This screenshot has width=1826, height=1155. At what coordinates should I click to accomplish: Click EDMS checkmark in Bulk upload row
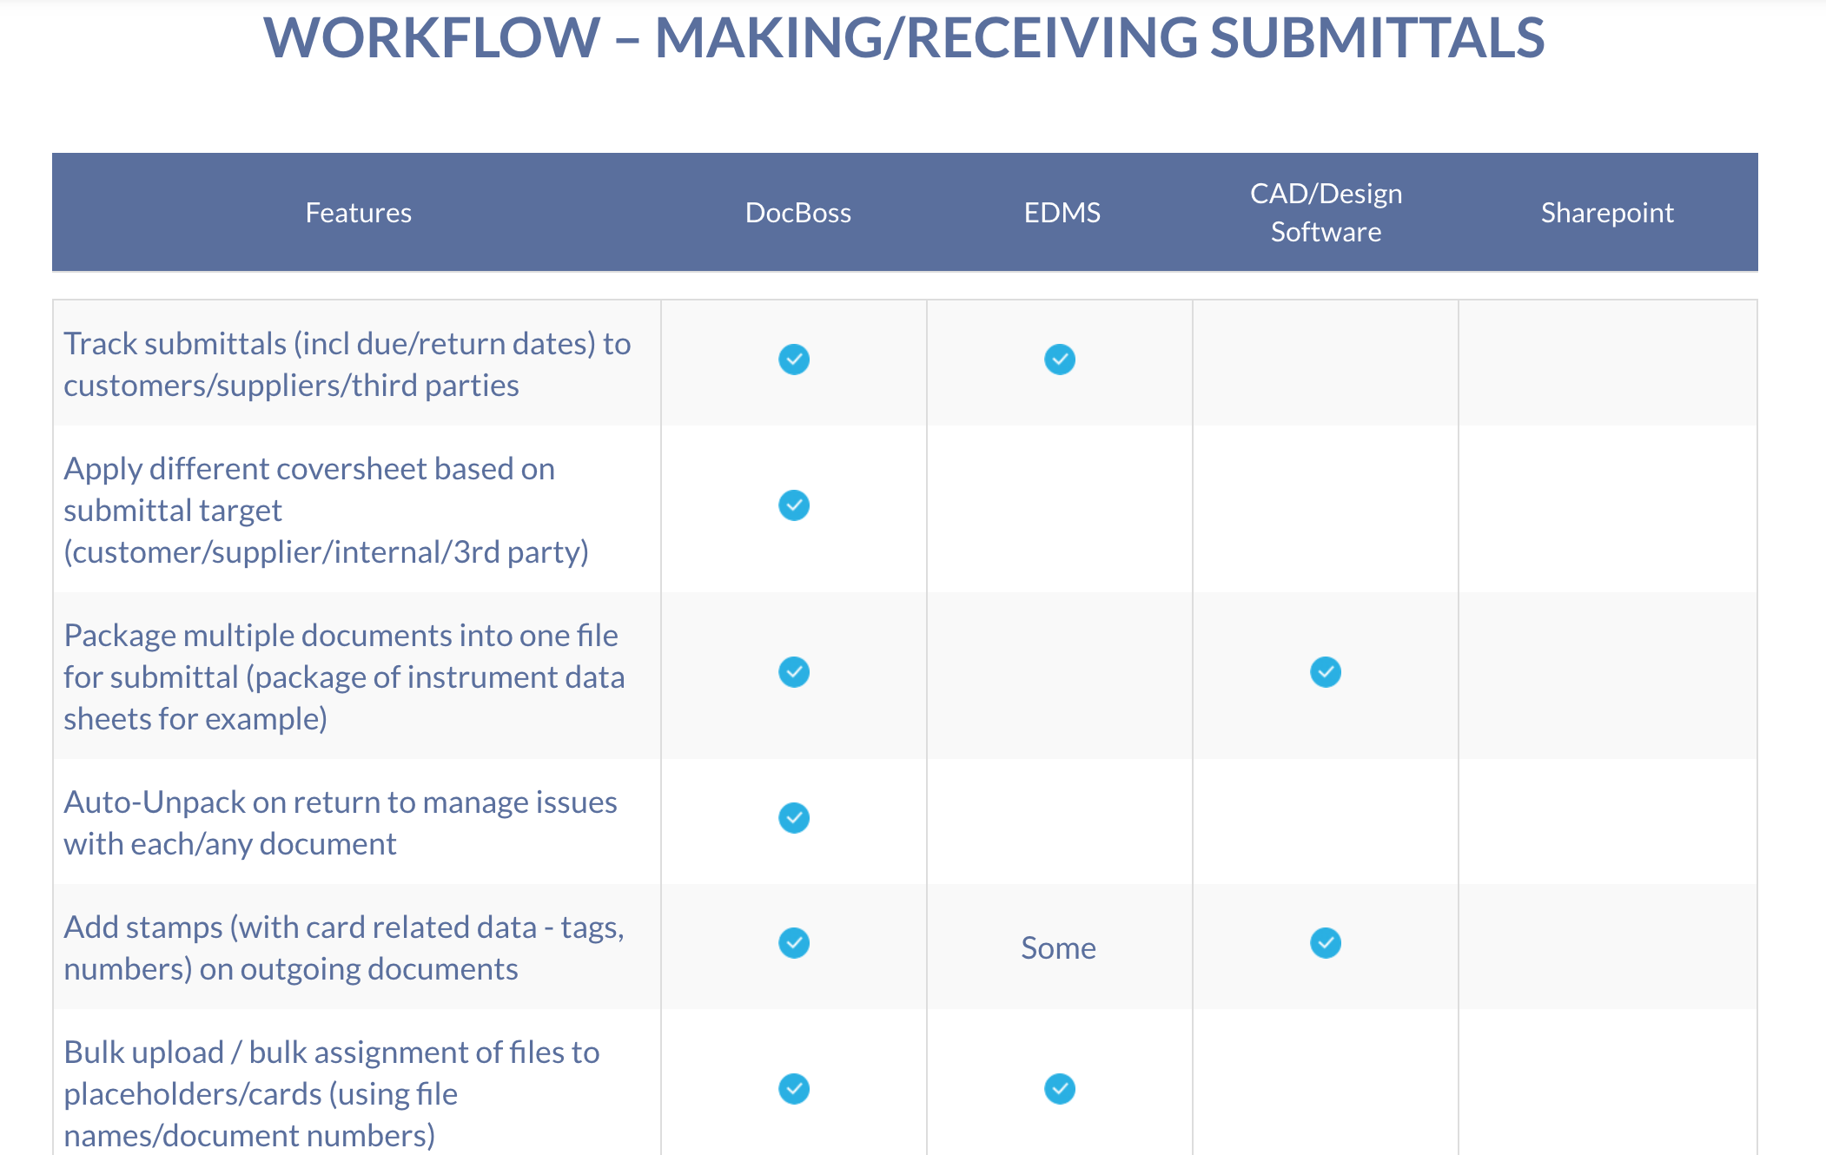tap(1060, 1089)
